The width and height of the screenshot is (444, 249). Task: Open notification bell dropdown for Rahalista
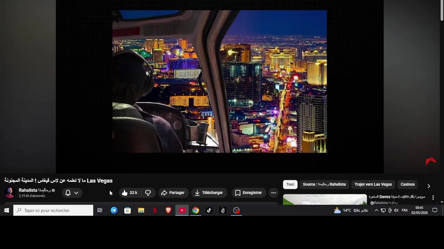pos(72,193)
